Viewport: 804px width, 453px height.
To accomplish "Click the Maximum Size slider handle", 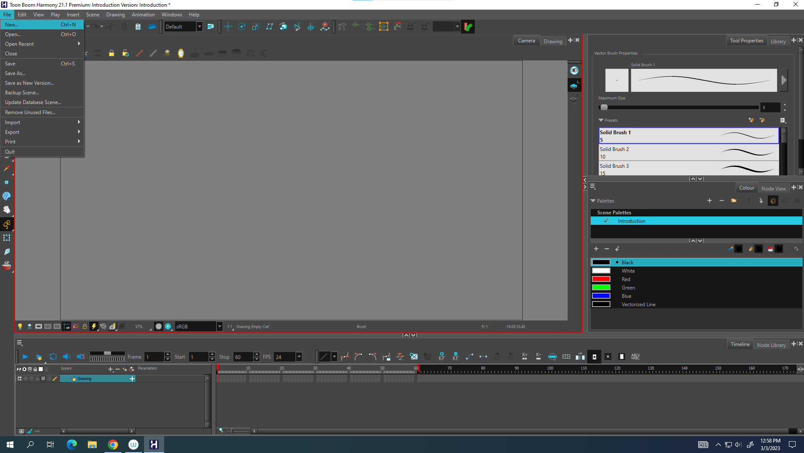I will (x=604, y=107).
